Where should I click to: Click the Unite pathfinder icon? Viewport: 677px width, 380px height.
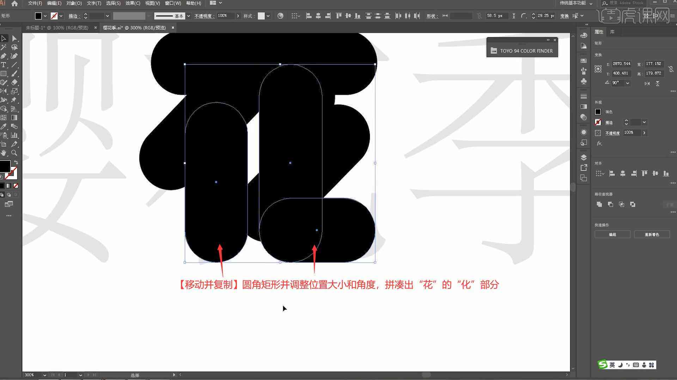point(599,204)
